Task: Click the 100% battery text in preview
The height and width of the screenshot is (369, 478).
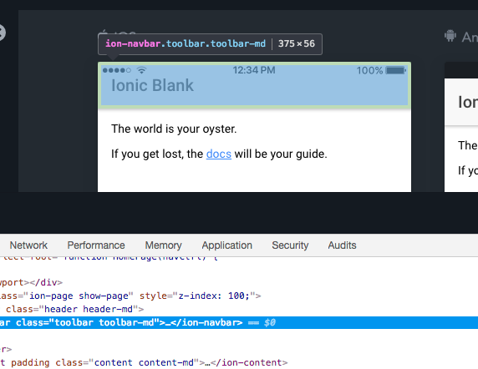Action: tap(369, 70)
